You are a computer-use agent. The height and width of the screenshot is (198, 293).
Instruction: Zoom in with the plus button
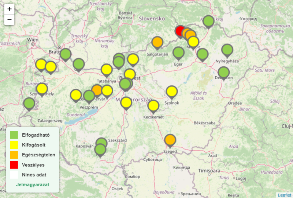point(9,9)
